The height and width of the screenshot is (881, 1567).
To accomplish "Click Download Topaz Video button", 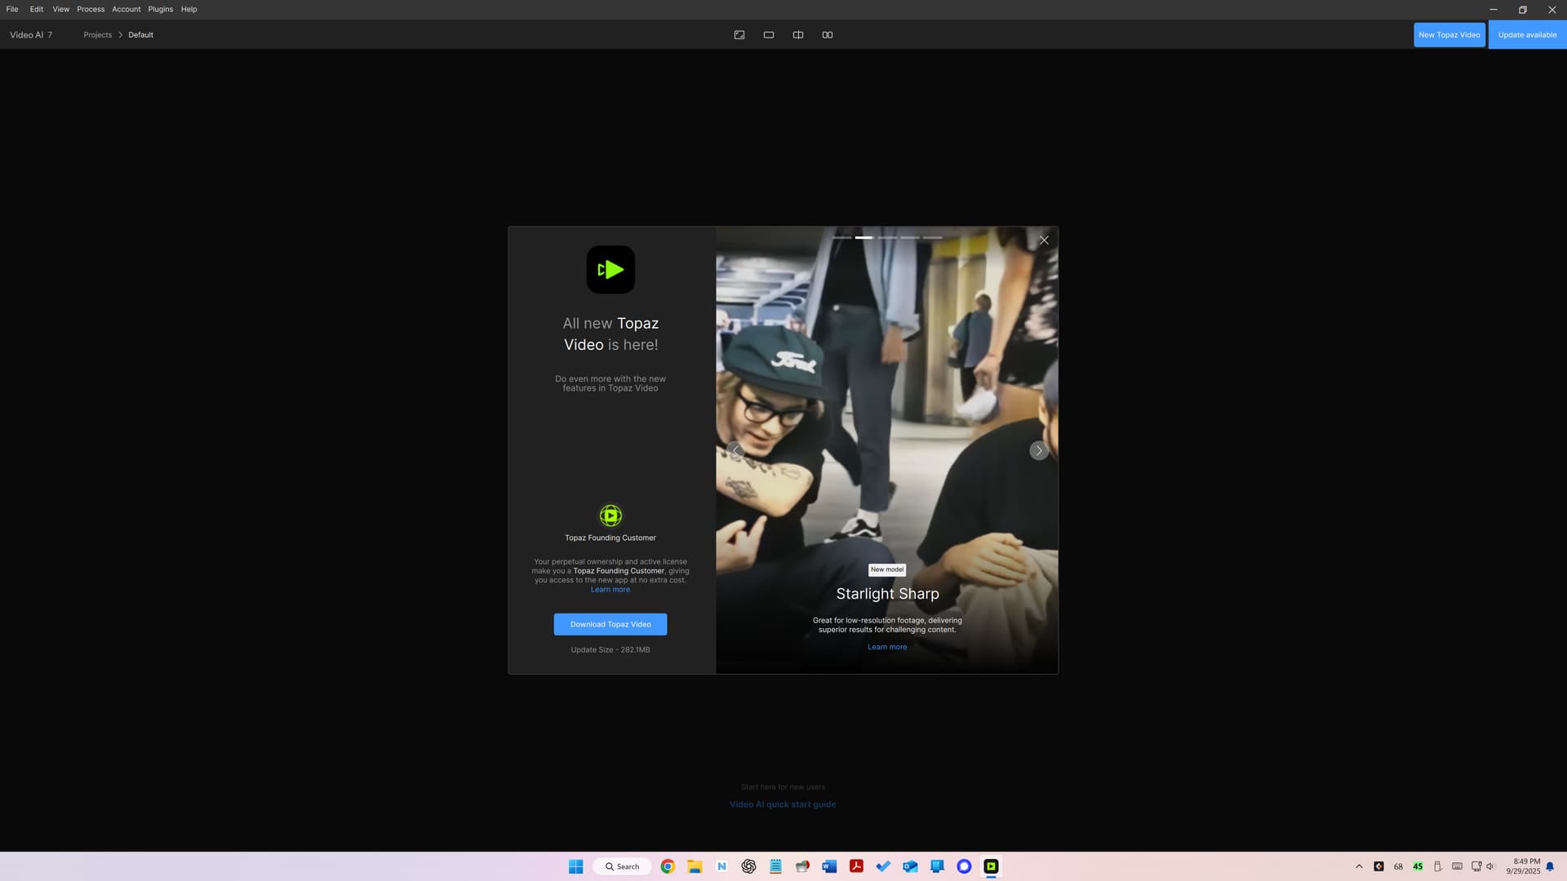I will point(610,624).
